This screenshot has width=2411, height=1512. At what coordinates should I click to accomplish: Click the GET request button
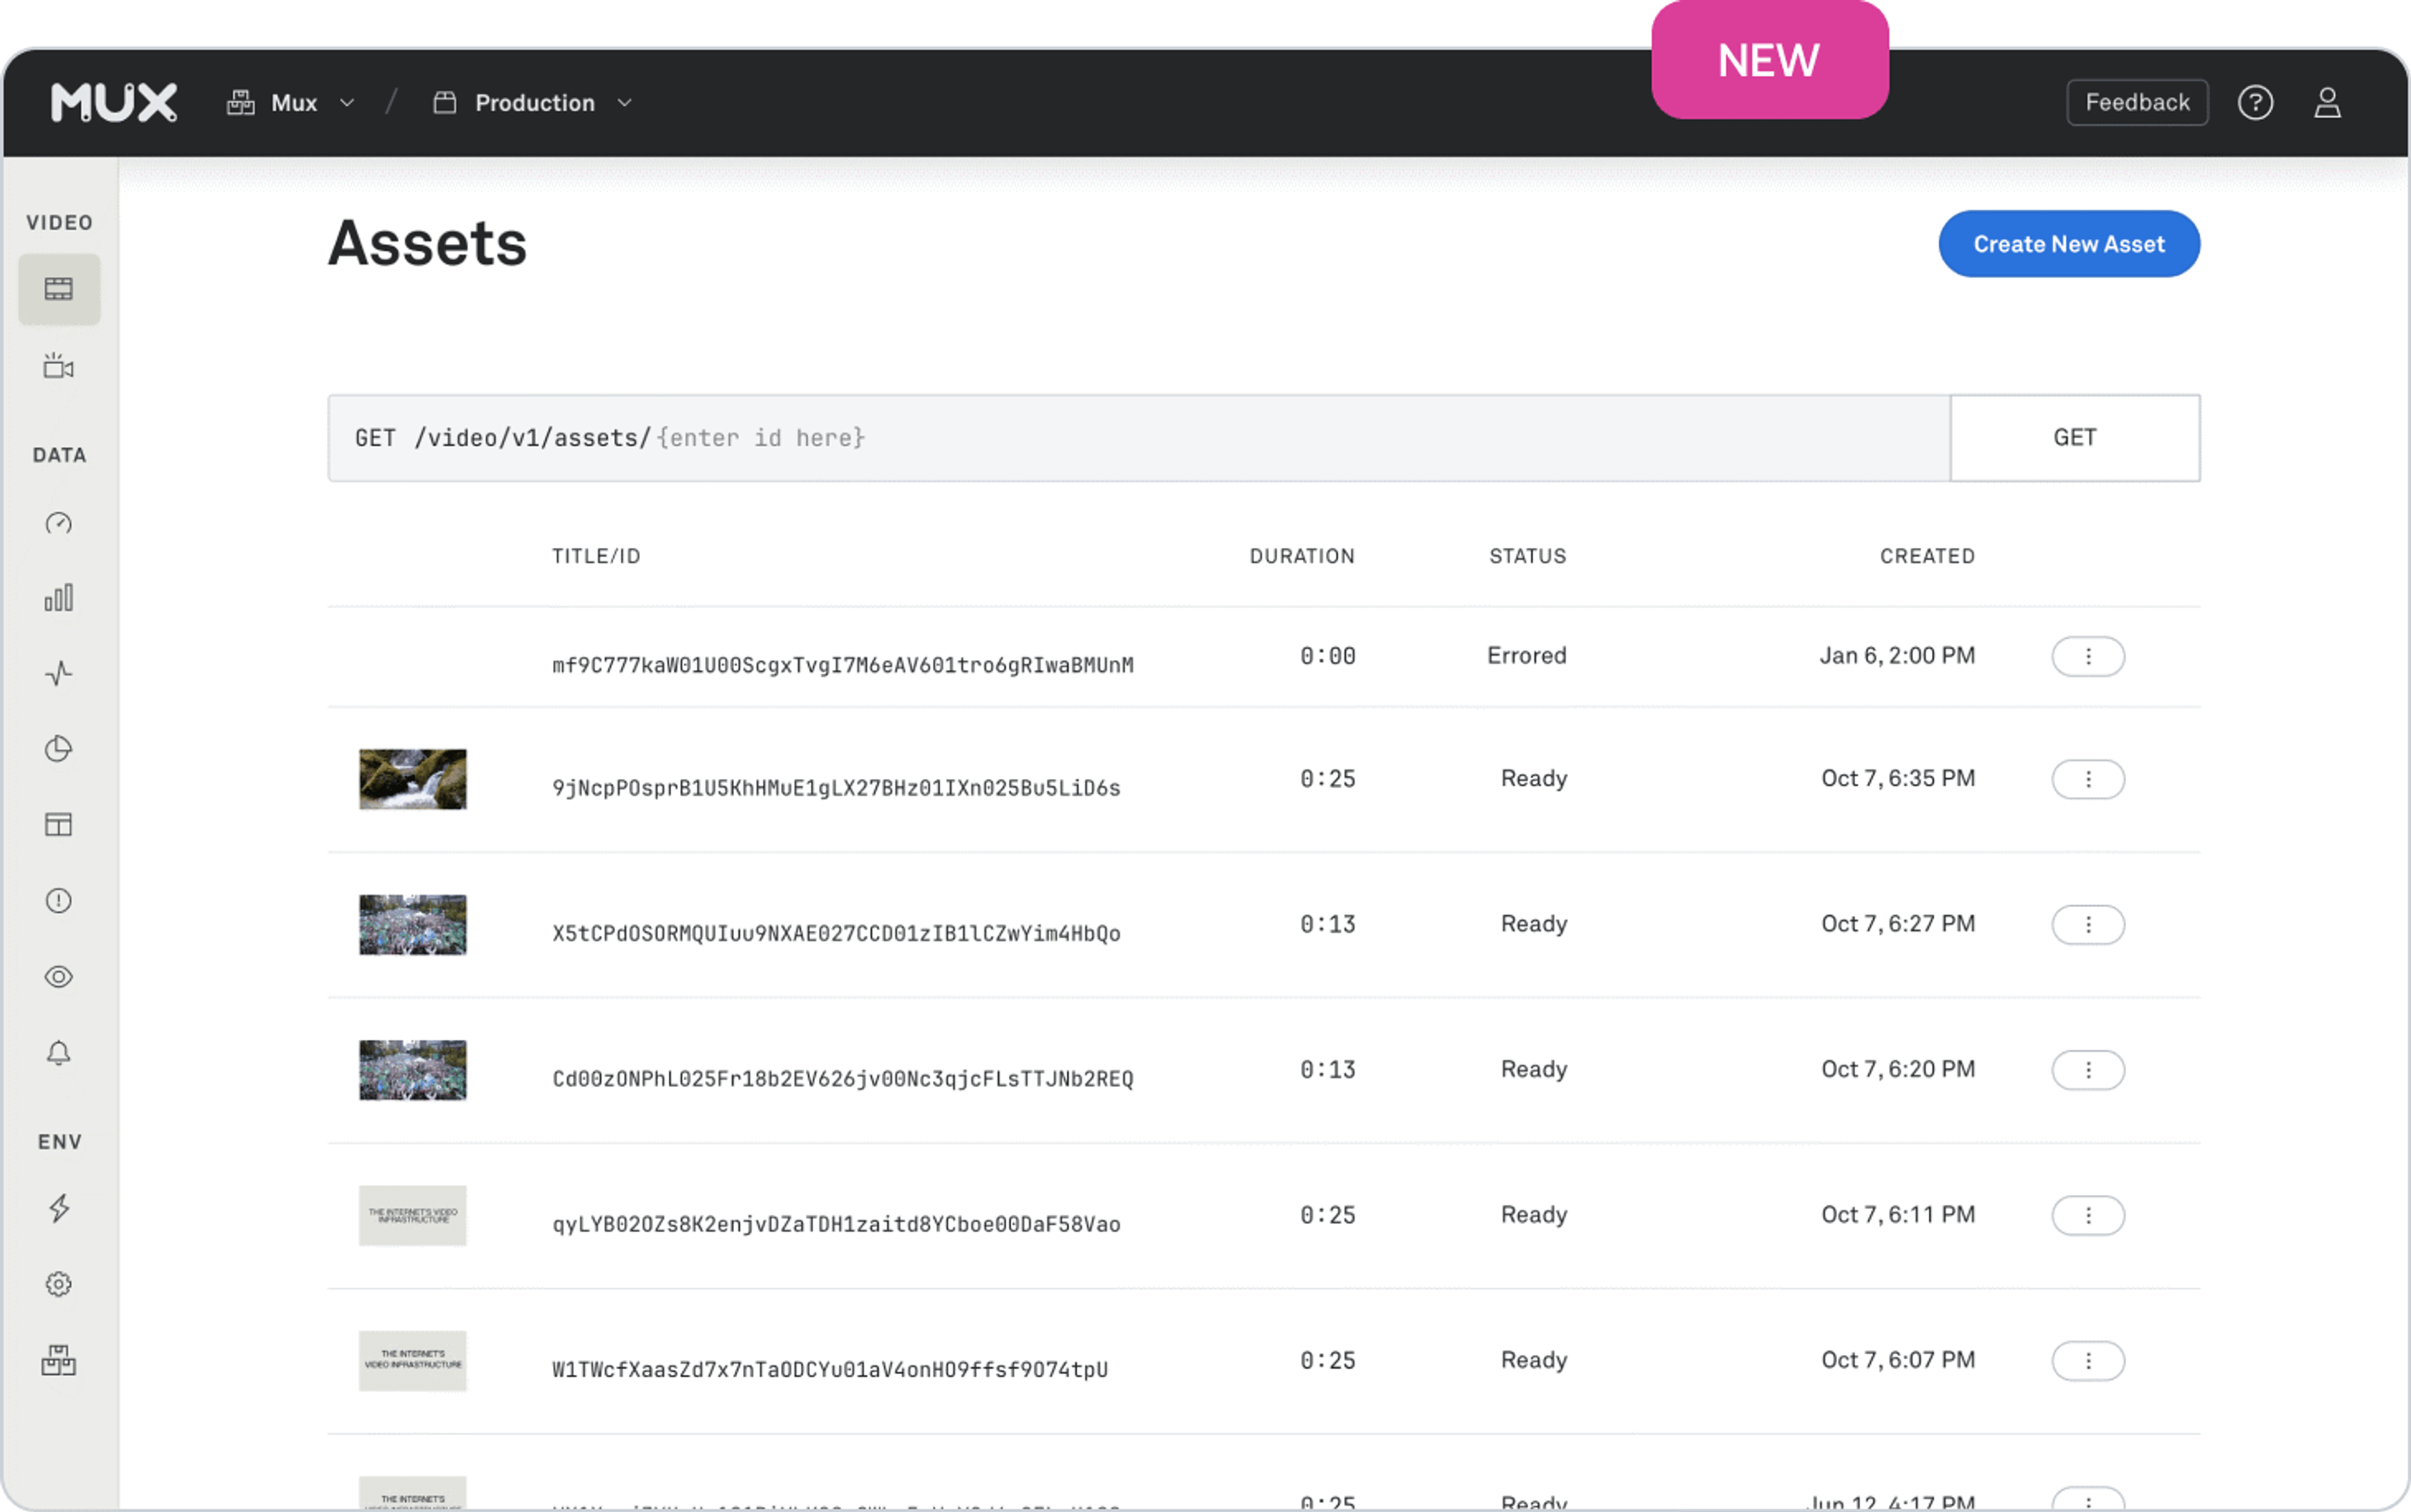(2075, 438)
